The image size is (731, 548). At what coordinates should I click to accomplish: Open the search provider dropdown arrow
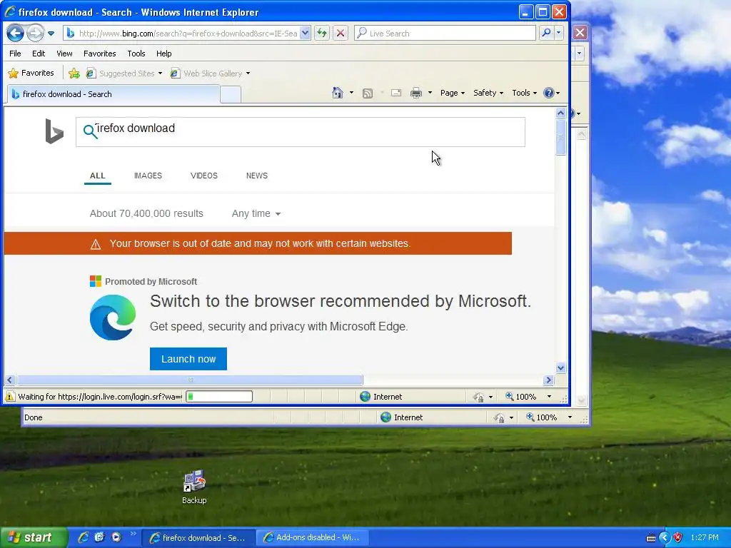pos(558,33)
